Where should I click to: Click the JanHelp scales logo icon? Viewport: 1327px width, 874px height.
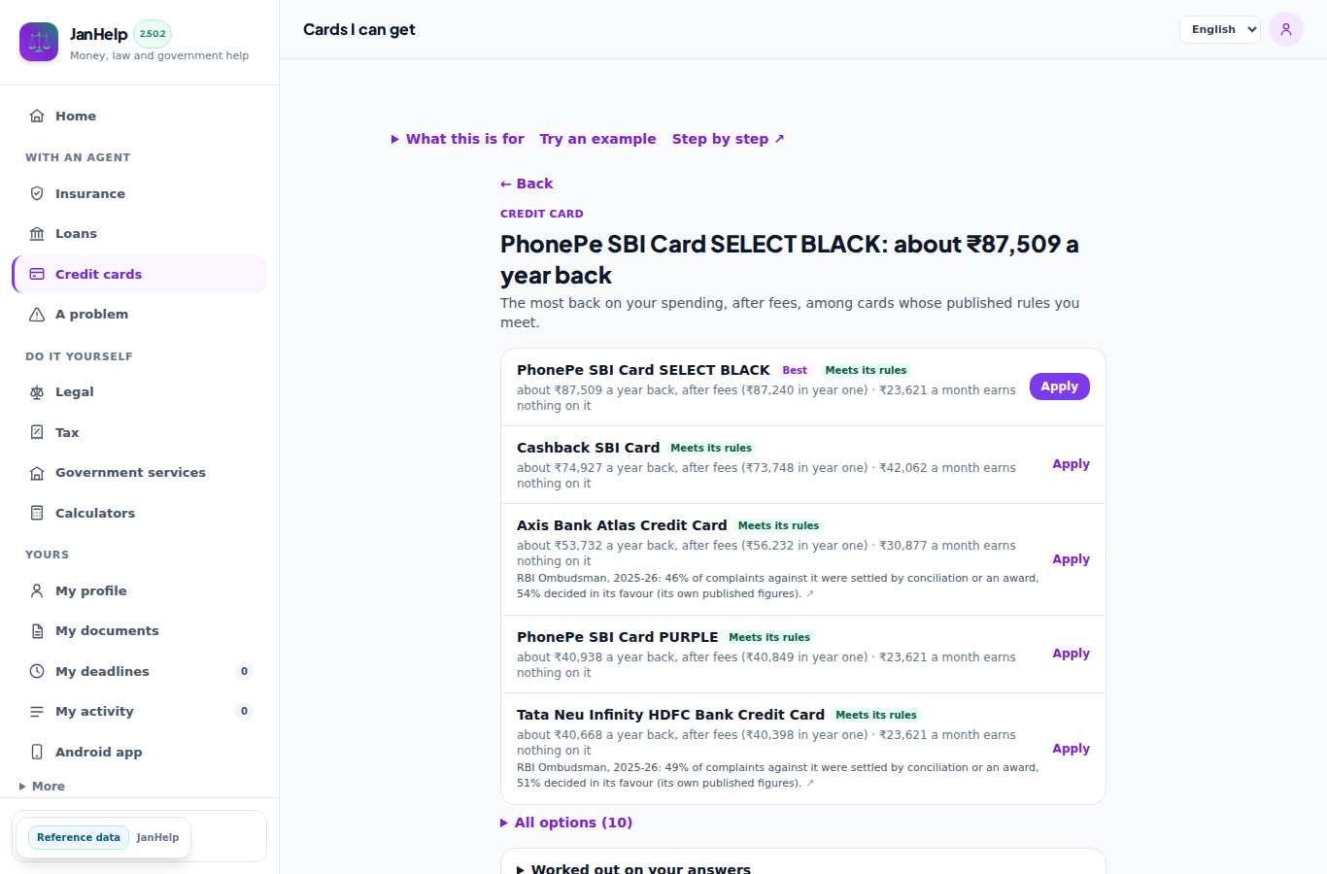pyautogui.click(x=39, y=42)
